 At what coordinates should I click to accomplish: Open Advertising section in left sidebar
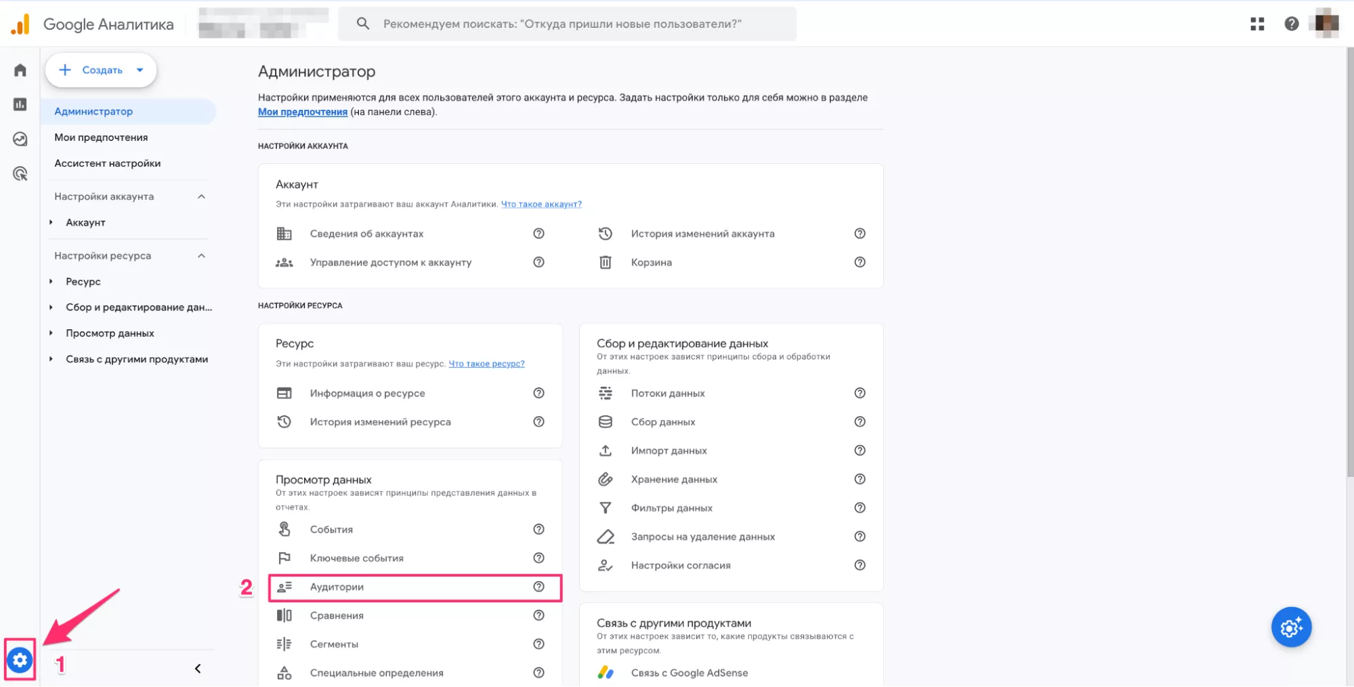coord(20,173)
